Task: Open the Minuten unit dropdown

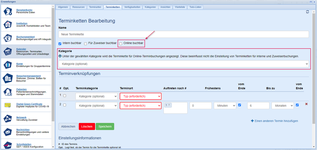Action: click(225, 106)
